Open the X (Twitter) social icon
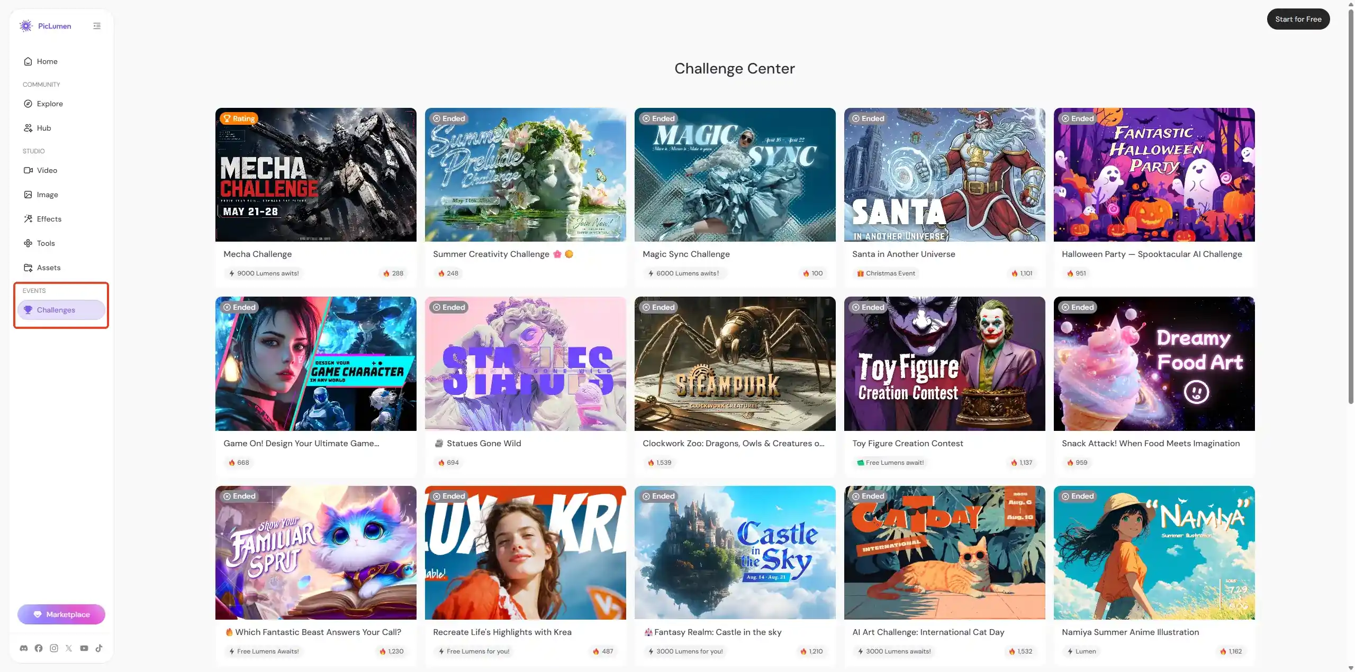 tap(69, 648)
